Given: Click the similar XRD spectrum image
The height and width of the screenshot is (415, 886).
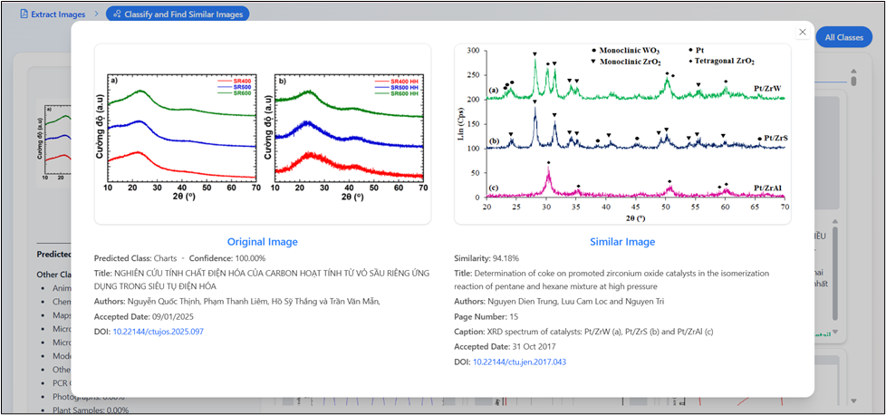Looking at the screenshot, I should click(622, 134).
